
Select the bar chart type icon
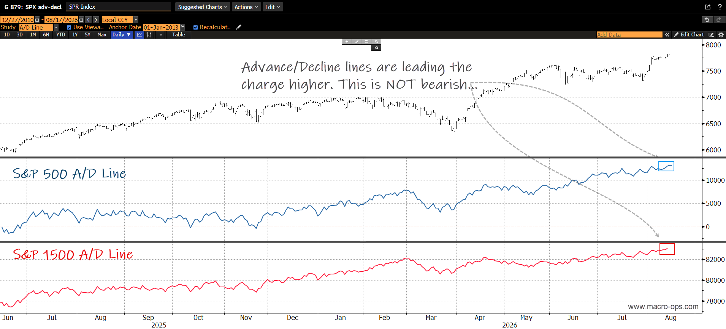click(149, 34)
